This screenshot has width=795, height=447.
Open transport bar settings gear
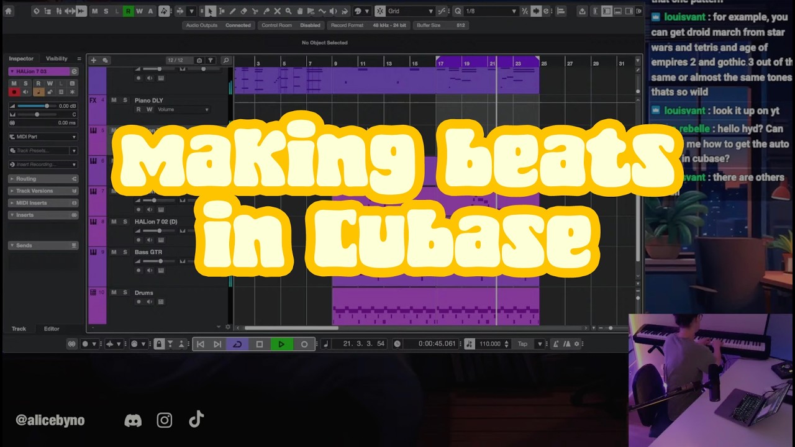577,344
